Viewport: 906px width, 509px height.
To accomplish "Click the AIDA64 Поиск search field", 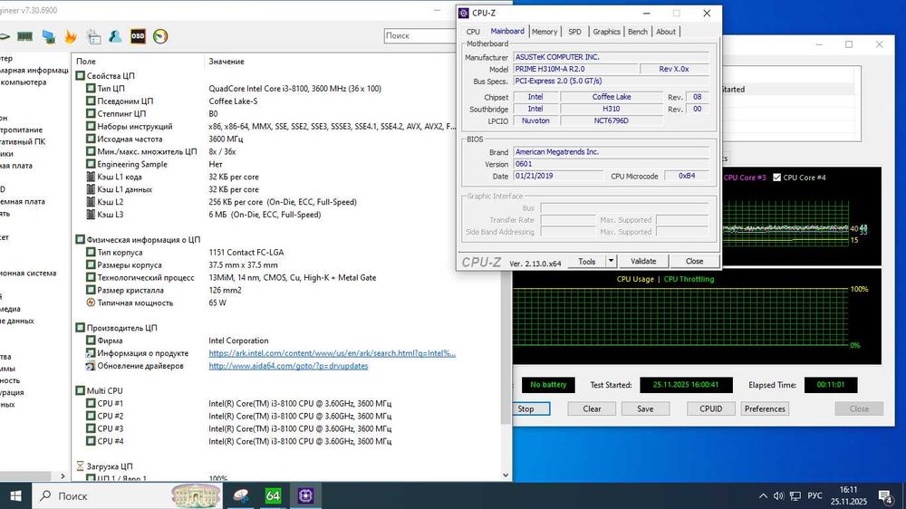I will coord(420,36).
